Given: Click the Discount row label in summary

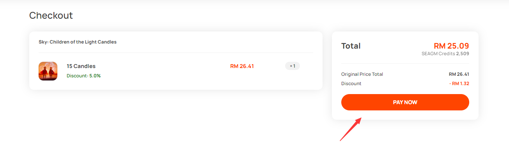Looking at the screenshot, I should tap(351, 84).
